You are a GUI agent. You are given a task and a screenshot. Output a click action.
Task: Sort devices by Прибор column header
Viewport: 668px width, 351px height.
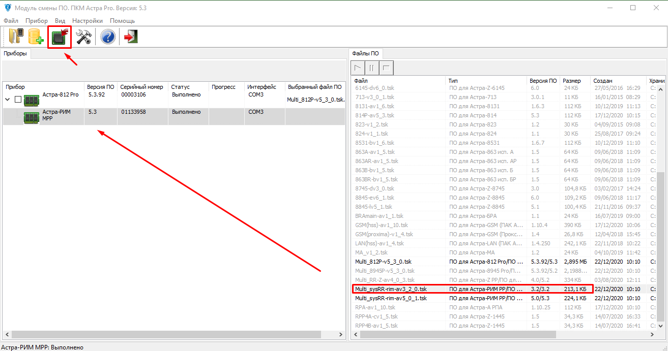pos(43,87)
